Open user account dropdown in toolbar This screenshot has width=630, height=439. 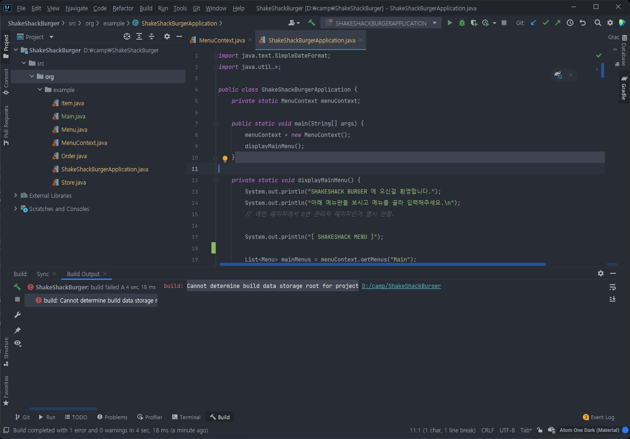click(x=294, y=23)
